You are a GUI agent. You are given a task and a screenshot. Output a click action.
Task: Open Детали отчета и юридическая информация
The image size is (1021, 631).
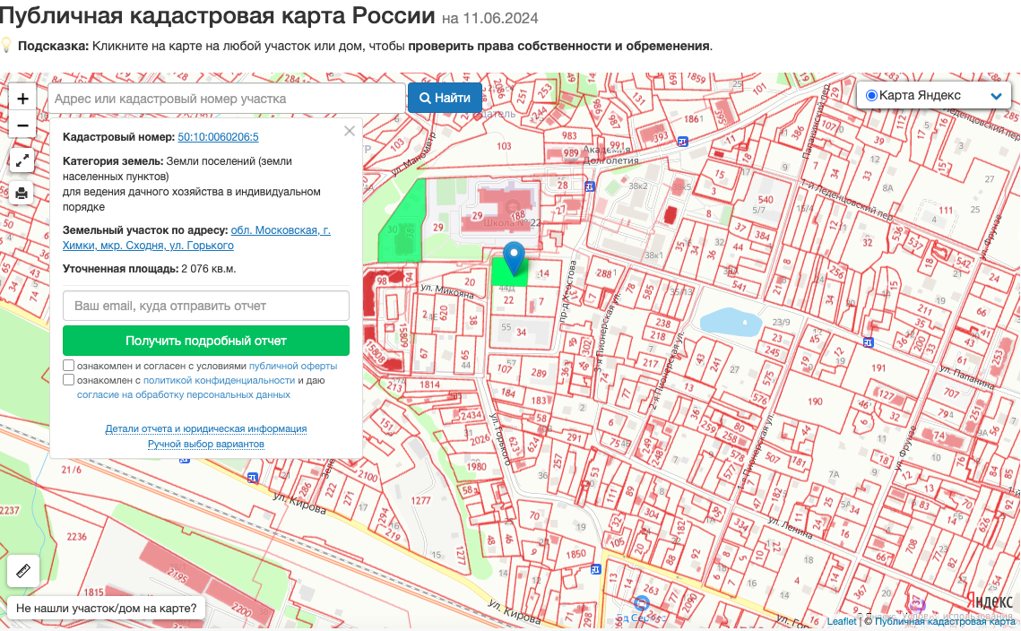(x=206, y=428)
